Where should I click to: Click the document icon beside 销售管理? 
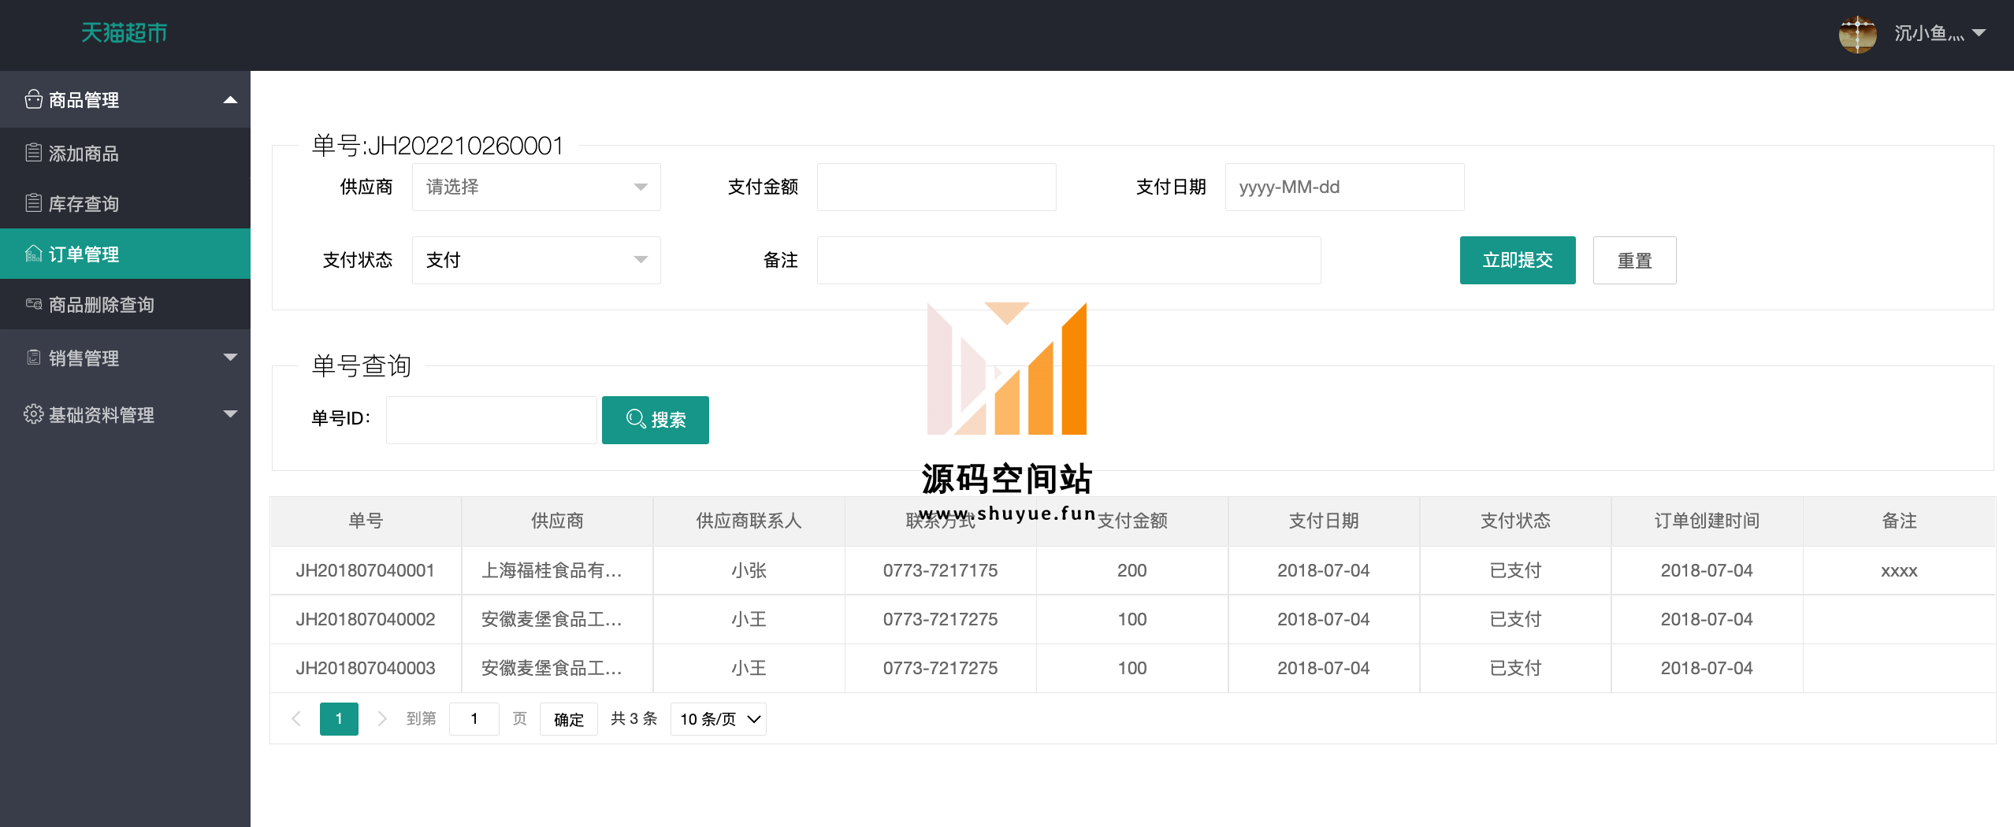(x=33, y=358)
